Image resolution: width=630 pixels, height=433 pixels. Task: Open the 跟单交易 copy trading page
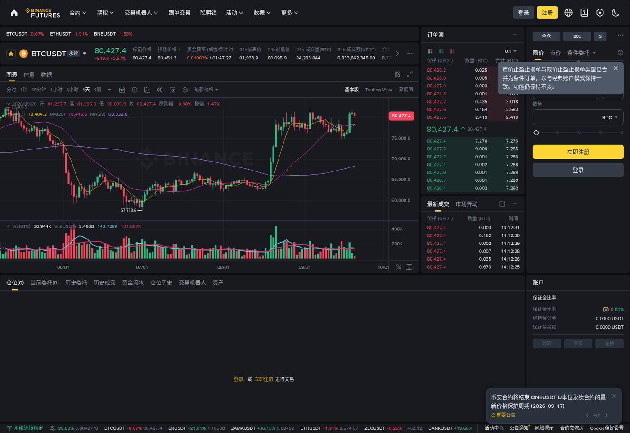click(179, 13)
